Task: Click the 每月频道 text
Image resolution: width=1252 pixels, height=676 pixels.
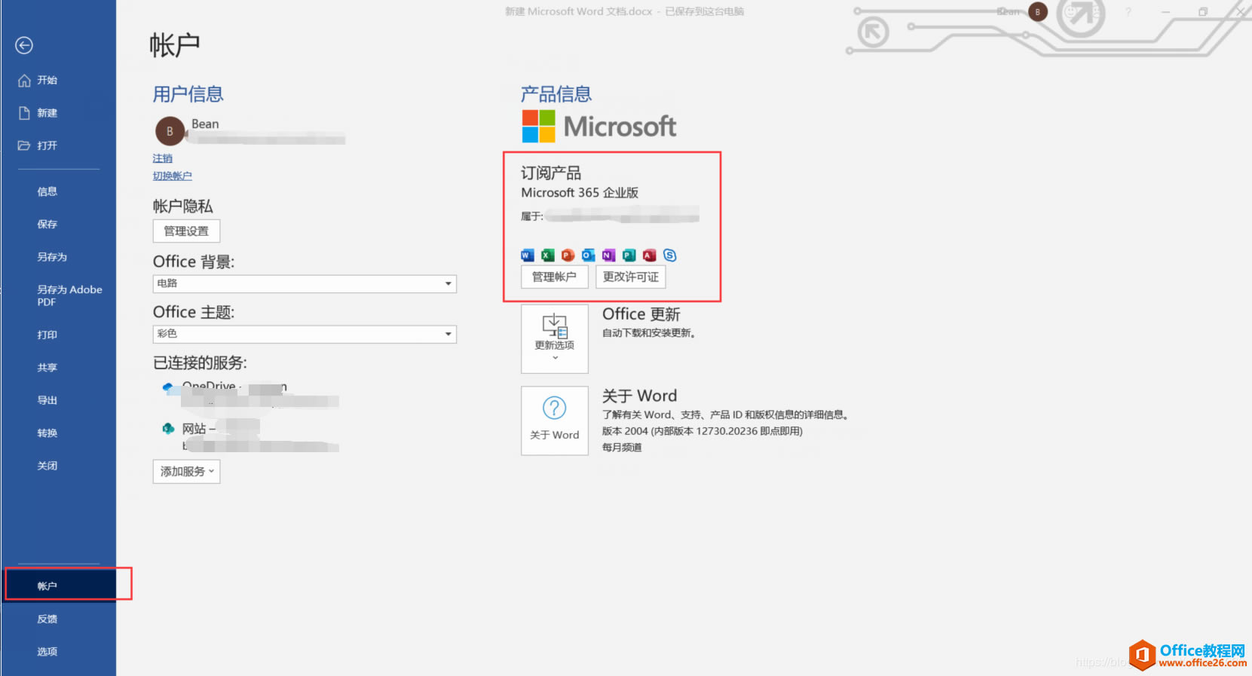Action: (622, 448)
